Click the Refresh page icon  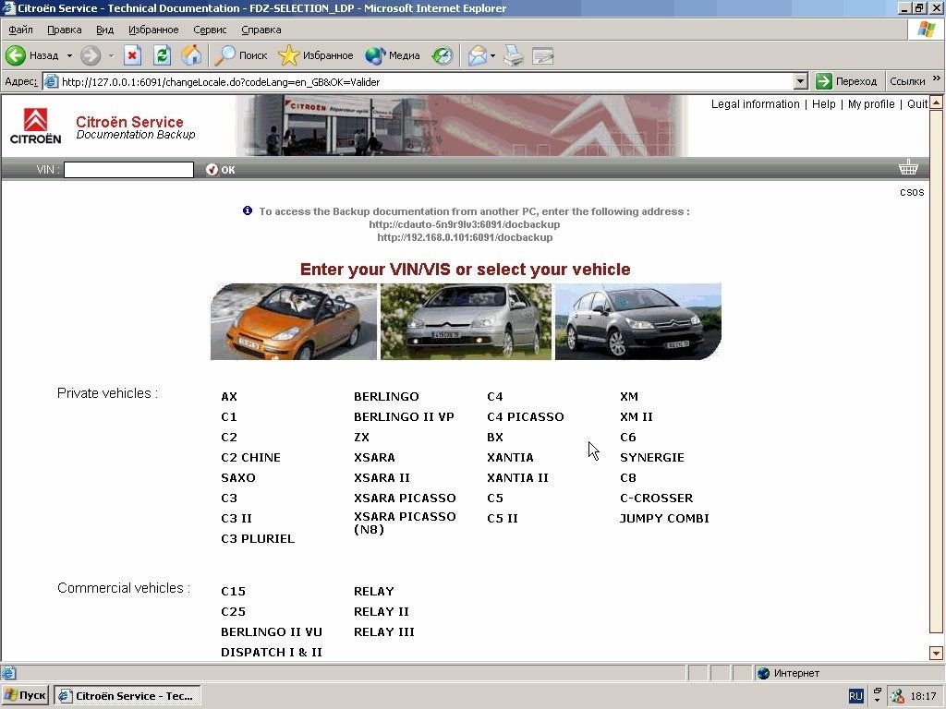coord(162,56)
